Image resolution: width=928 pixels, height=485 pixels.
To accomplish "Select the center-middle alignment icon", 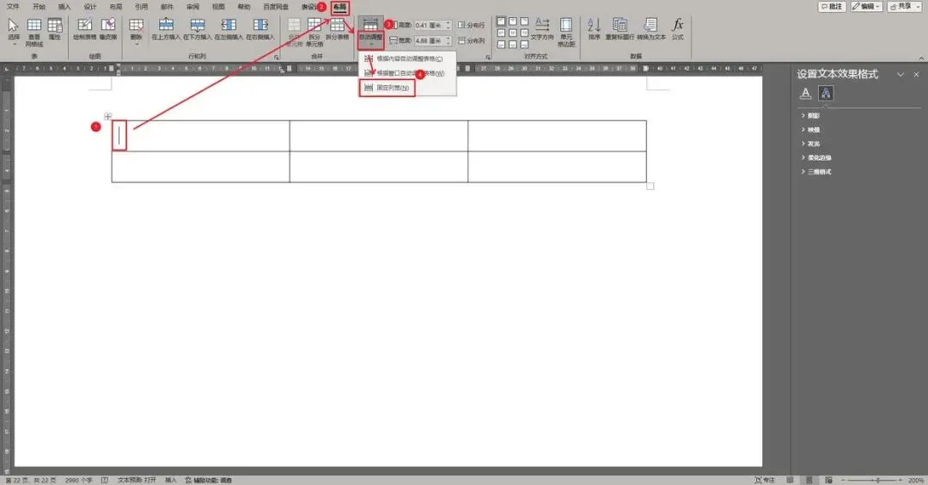I will pos(512,33).
